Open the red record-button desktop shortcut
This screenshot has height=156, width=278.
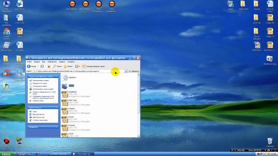tap(7, 143)
